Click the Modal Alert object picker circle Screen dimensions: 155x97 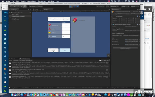pos(139,45)
